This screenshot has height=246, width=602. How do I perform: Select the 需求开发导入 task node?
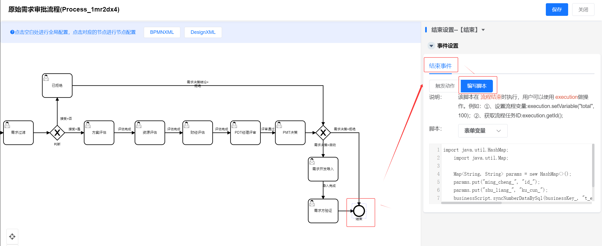[x=323, y=169]
